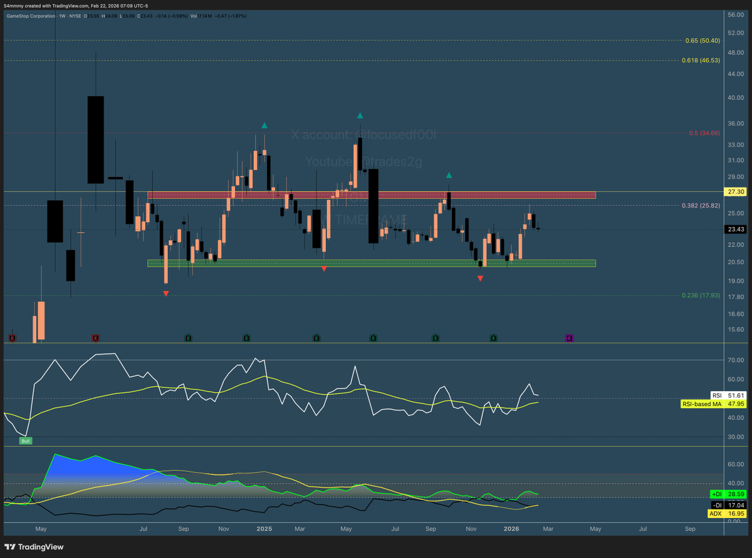This screenshot has height=558, width=752.
Task: Select the green earnings marker under Sep 2024
Action: [188, 338]
